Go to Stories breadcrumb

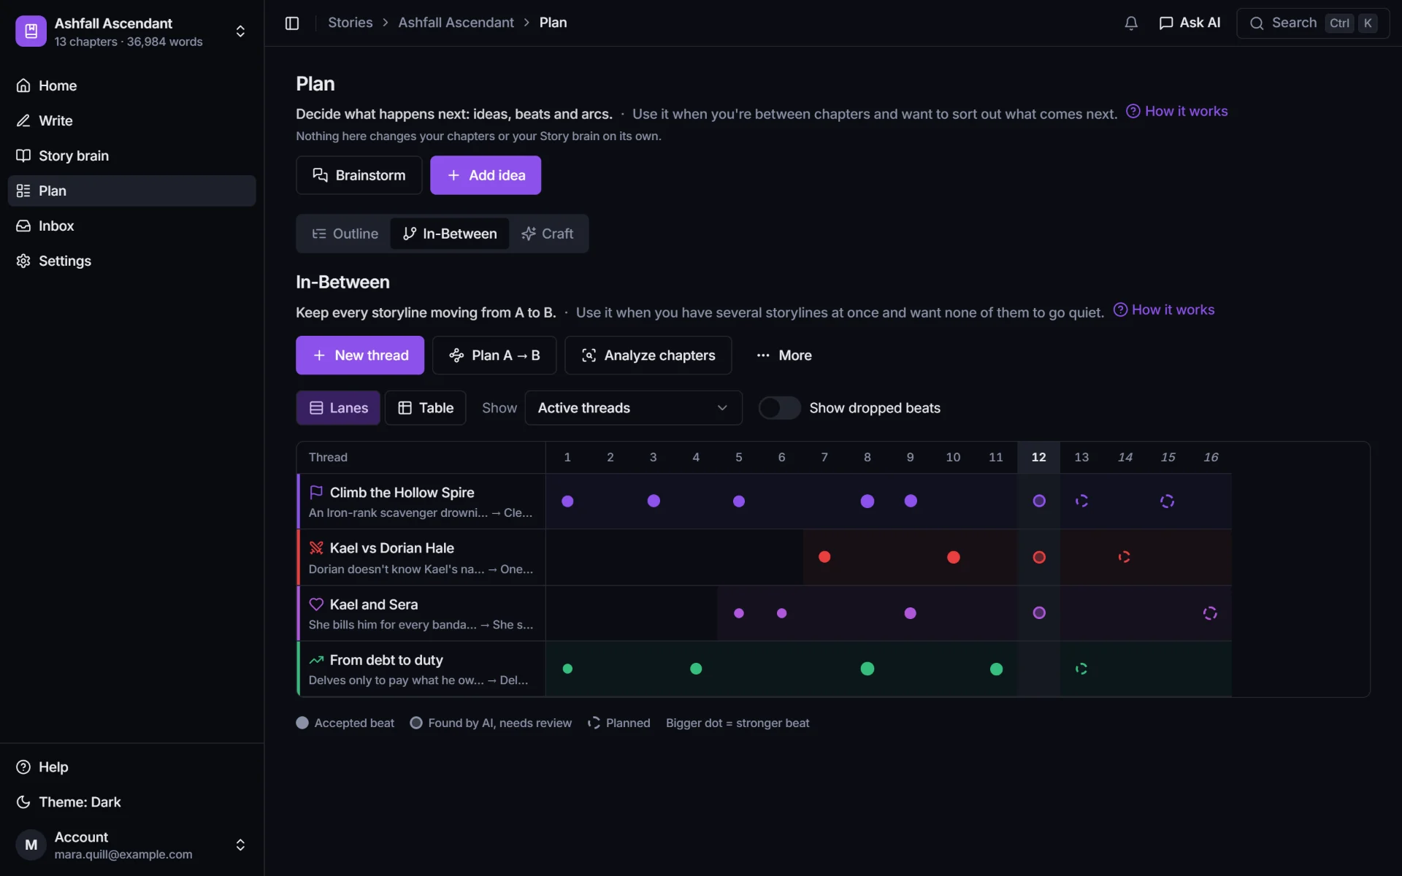(350, 23)
